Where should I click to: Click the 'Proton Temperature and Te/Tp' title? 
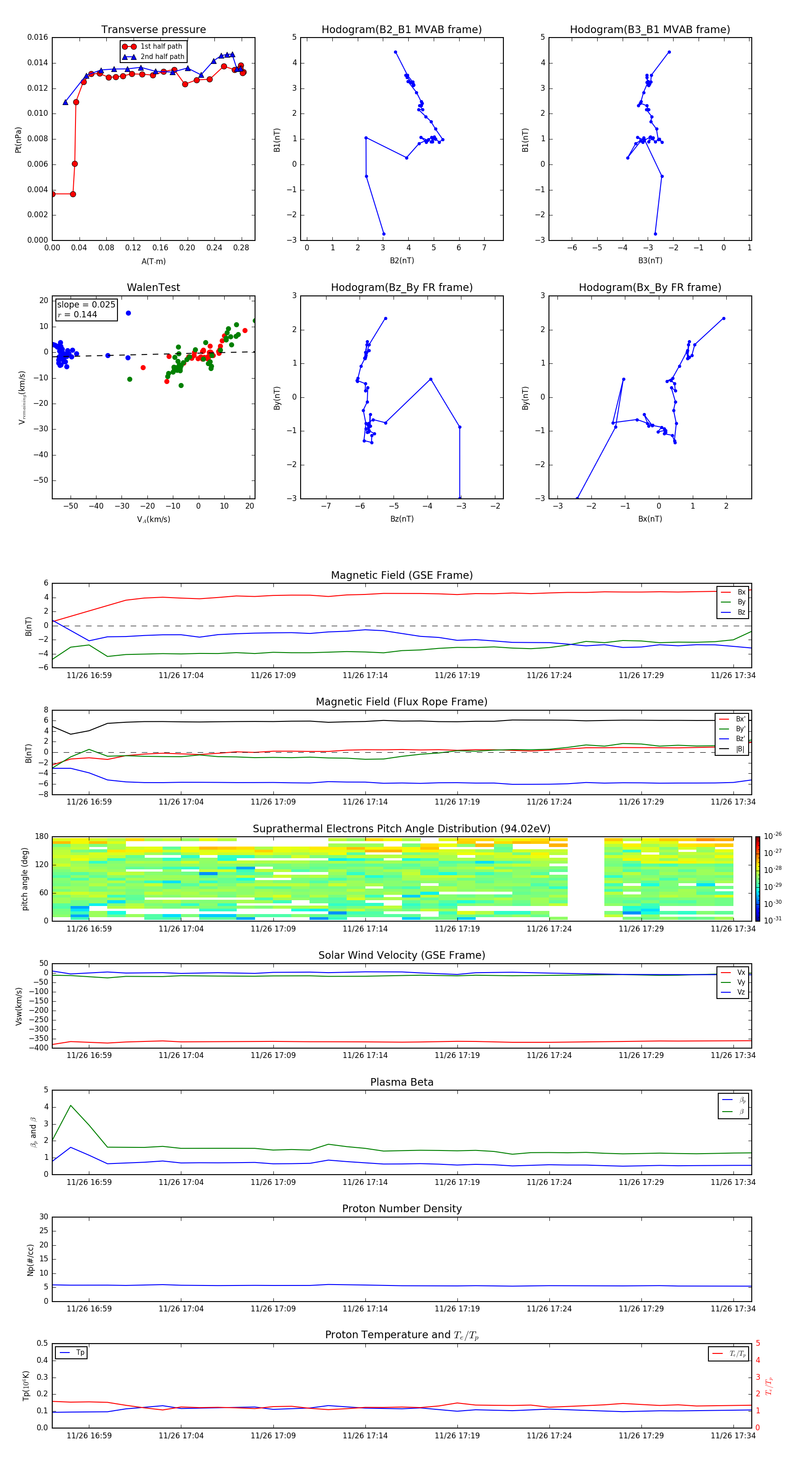(x=402, y=1335)
